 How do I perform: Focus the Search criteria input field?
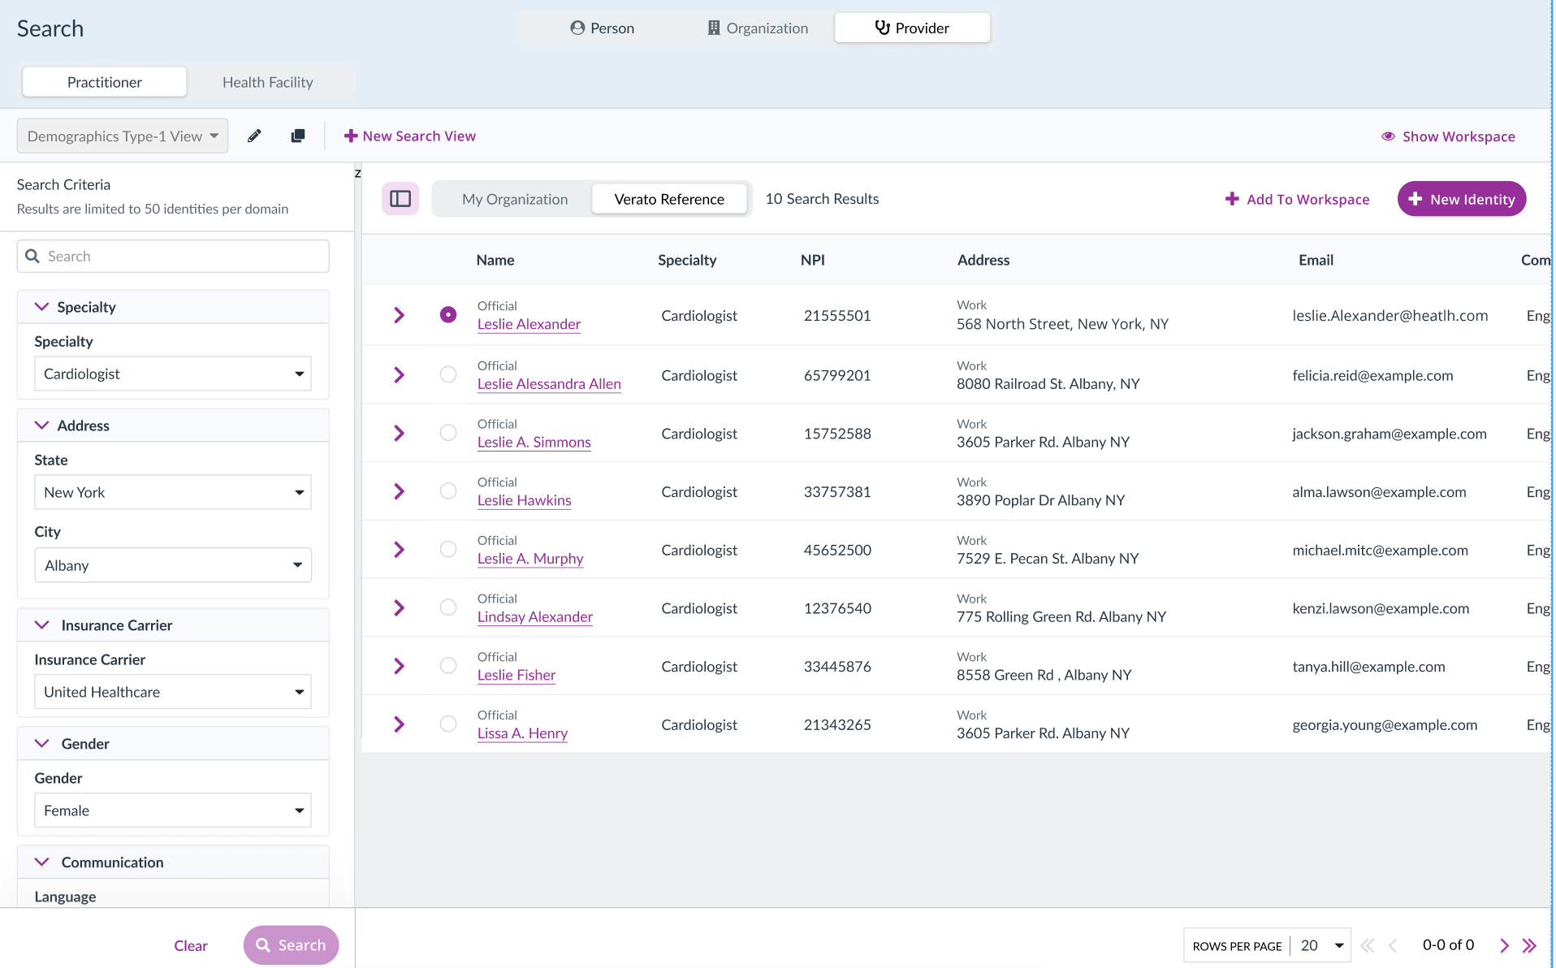[x=173, y=256]
